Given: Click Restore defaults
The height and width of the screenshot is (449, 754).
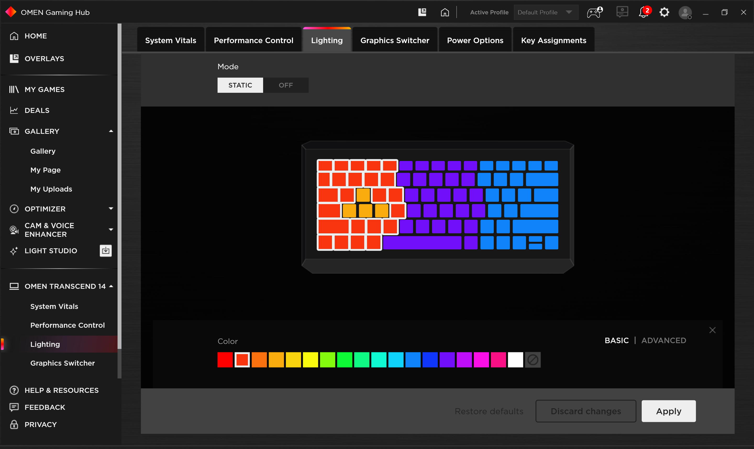Looking at the screenshot, I should click(x=489, y=411).
